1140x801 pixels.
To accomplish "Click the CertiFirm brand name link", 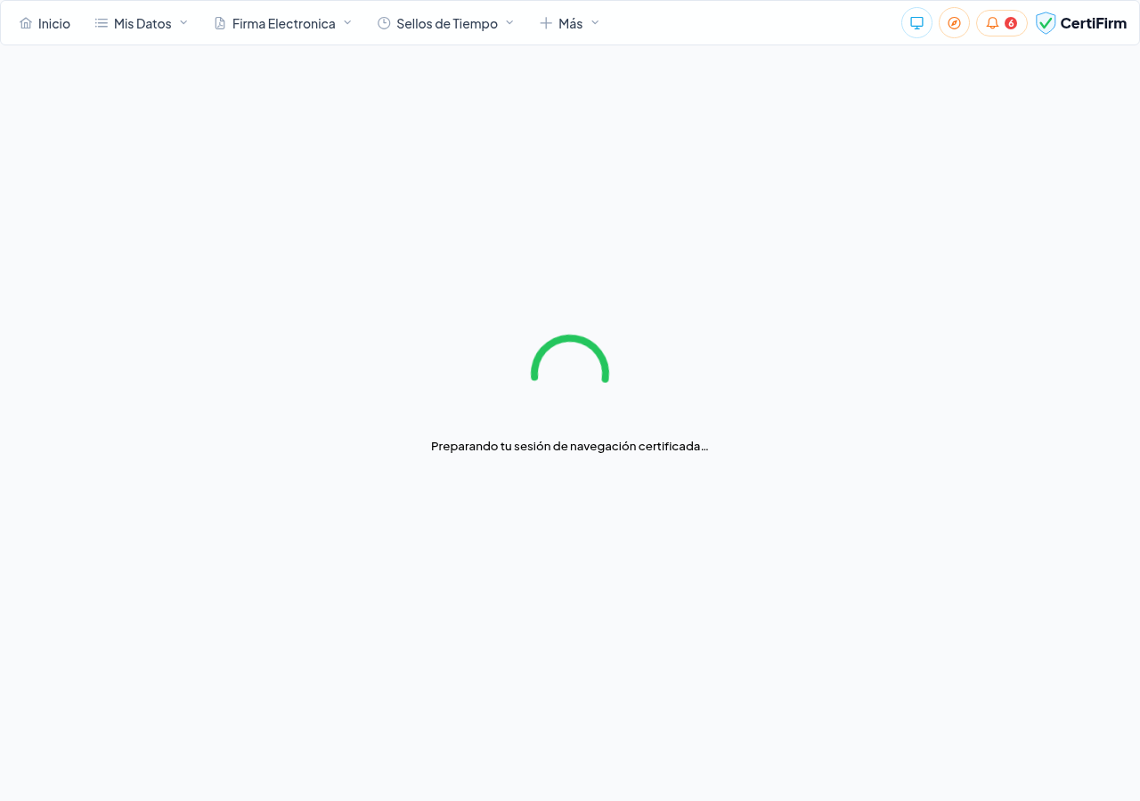I will pyautogui.click(x=1094, y=22).
